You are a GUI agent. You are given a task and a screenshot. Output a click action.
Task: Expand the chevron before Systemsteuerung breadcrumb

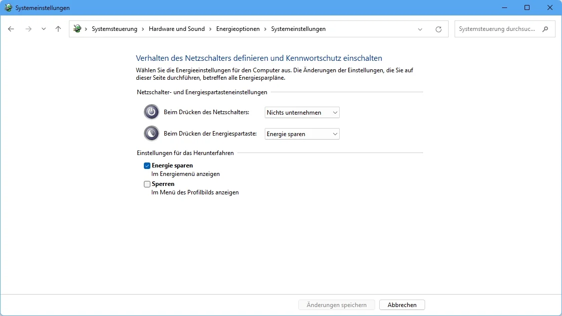[86, 29]
